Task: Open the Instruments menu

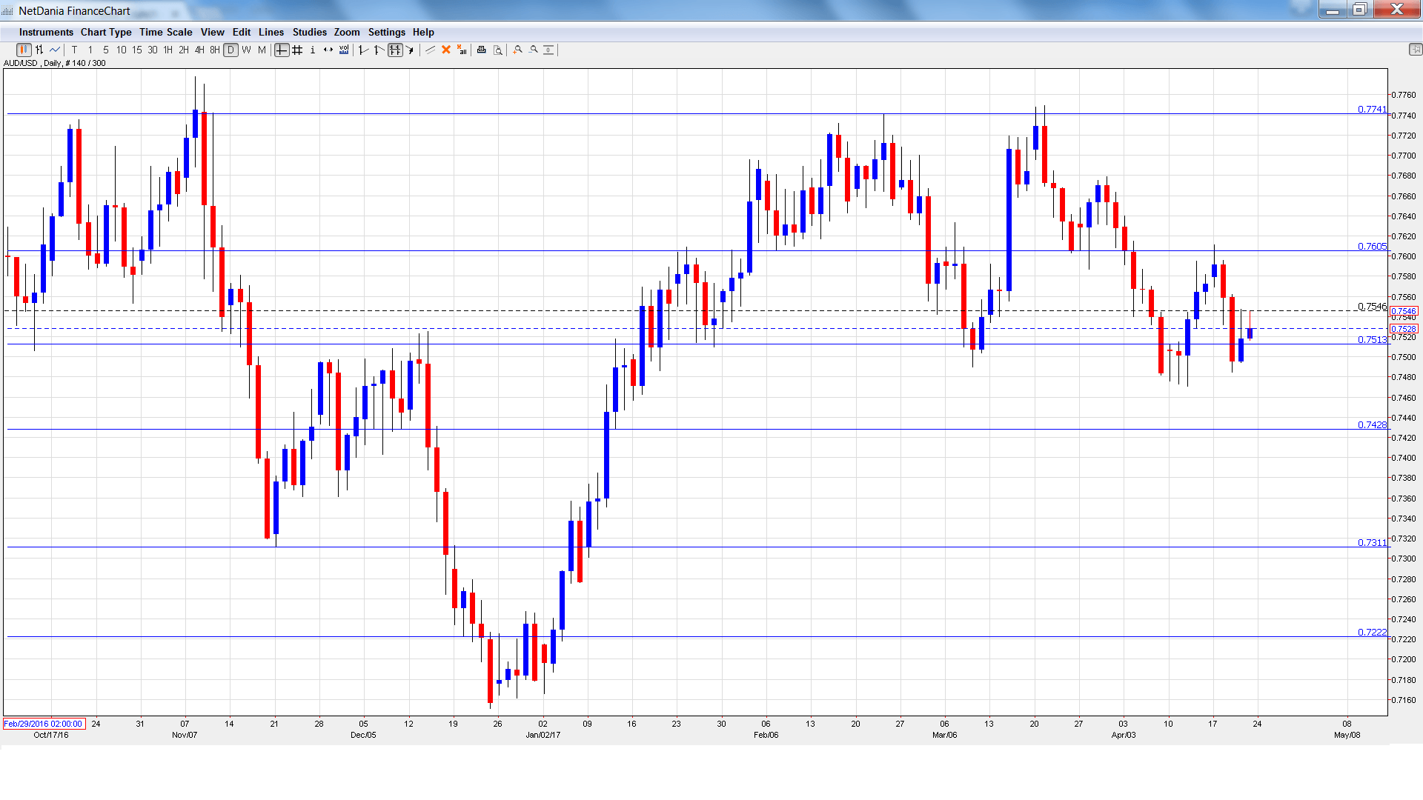Action: 46,33
